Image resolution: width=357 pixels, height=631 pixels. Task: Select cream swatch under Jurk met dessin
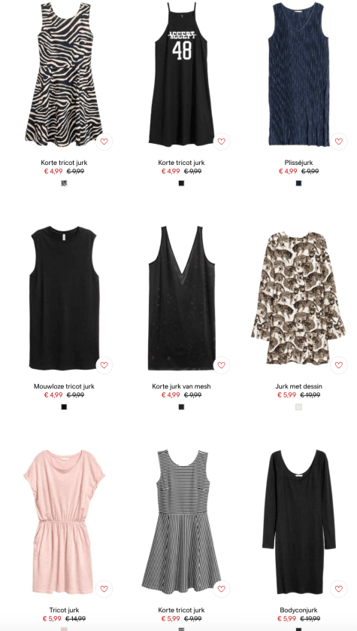click(298, 407)
